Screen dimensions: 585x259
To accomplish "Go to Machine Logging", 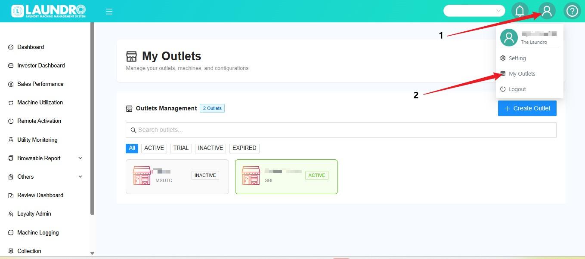I will coord(38,233).
